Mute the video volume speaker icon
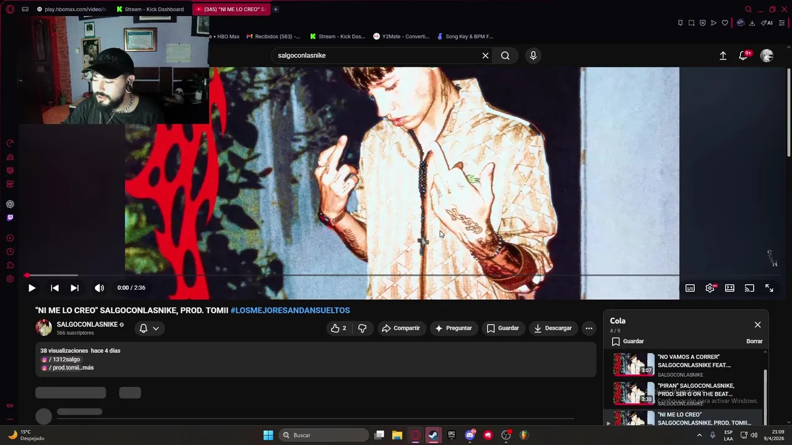 point(99,288)
